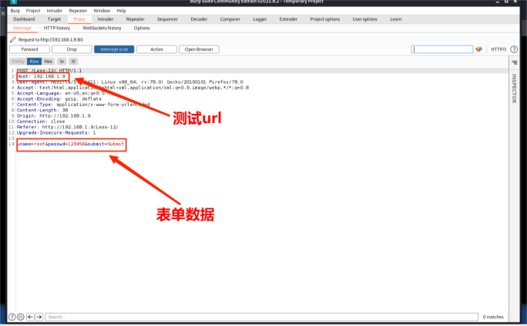
Task: Open the Repeater menu in menu bar
Action: click(78, 11)
